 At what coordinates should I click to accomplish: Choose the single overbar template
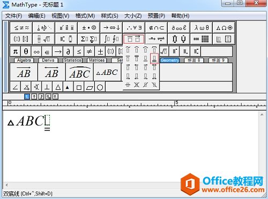click(x=128, y=58)
